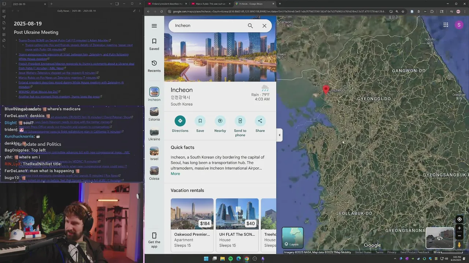Open Ukraine from recent places
Viewport: 469px width, 263px height.
(x=154, y=134)
